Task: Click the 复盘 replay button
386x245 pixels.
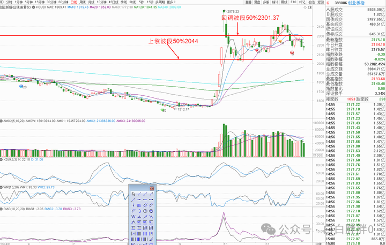Action: point(257,2)
